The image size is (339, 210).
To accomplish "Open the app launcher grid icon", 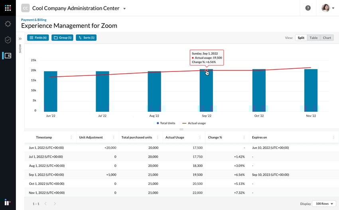I will [x=8, y=8].
